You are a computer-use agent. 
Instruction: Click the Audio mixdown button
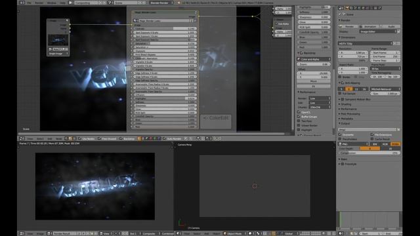coord(390,26)
